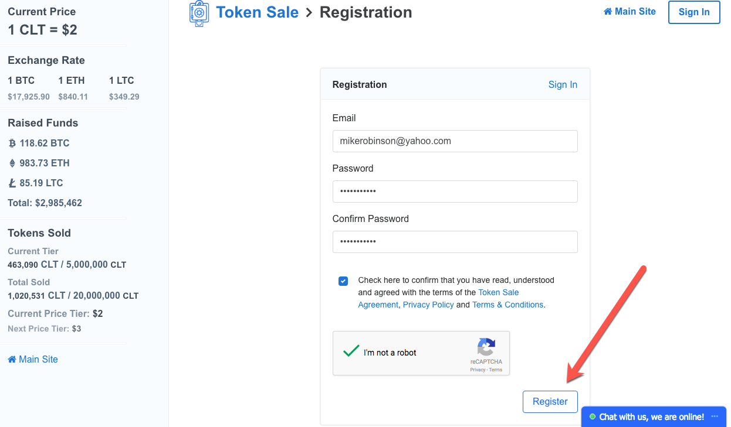Open the Privacy Policy link

tap(428, 305)
